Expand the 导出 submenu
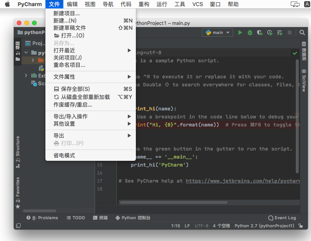Screen dimensions: 311x241 point(91,136)
